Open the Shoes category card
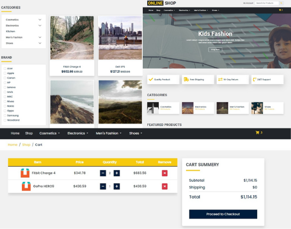The height and width of the screenshot is (229, 291). [x=268, y=108]
